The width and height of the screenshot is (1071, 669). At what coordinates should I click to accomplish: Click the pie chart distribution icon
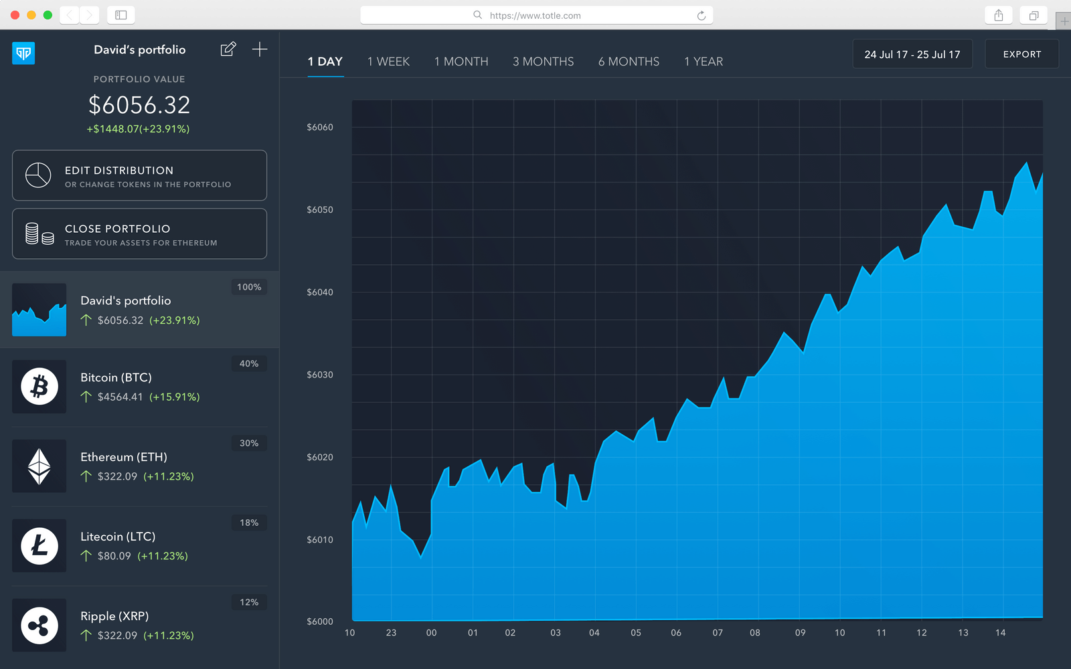click(x=38, y=175)
